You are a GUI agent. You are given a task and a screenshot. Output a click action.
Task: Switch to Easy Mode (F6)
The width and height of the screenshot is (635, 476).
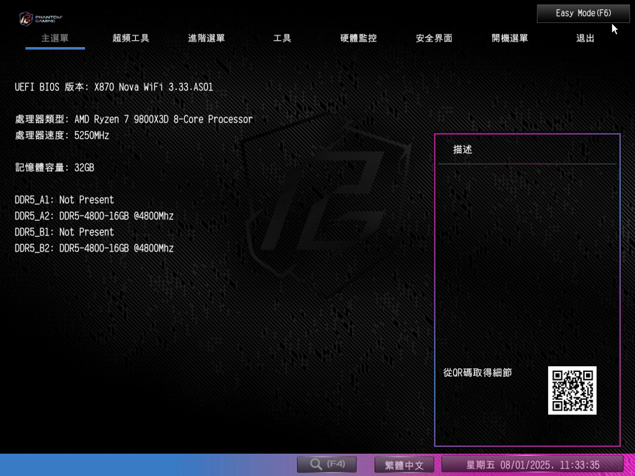pos(583,13)
